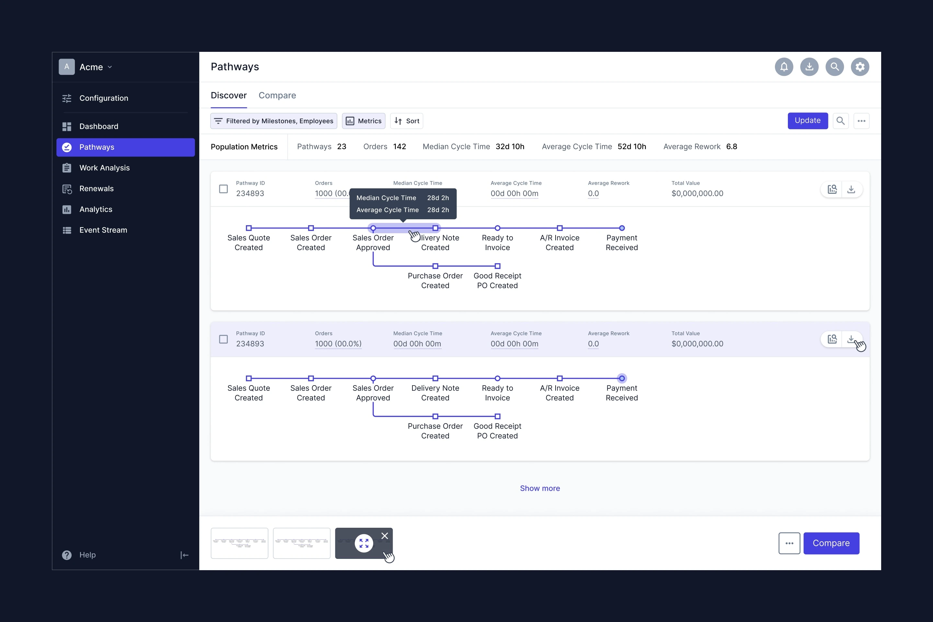Image resolution: width=933 pixels, height=622 pixels.
Task: Open the settings gear icon
Action: [x=859, y=67]
